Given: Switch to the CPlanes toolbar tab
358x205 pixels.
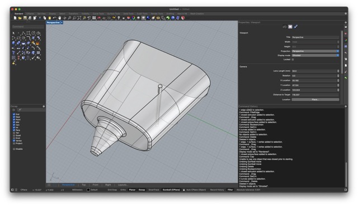Looking at the screenshot, I should click(30, 13).
